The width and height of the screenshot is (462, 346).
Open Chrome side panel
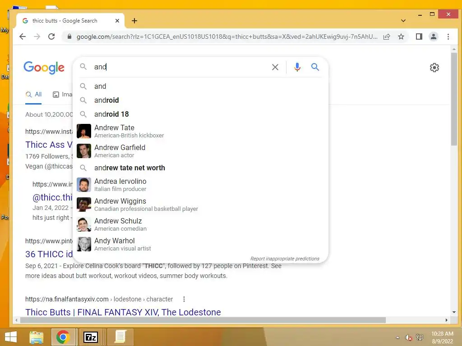(x=419, y=36)
